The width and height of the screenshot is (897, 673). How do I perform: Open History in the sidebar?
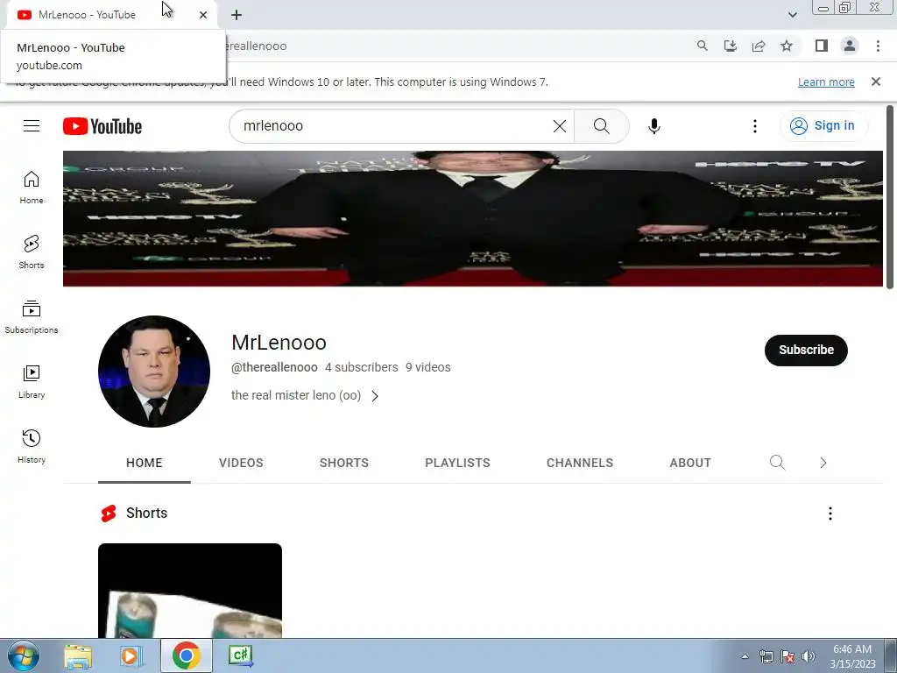(32, 447)
